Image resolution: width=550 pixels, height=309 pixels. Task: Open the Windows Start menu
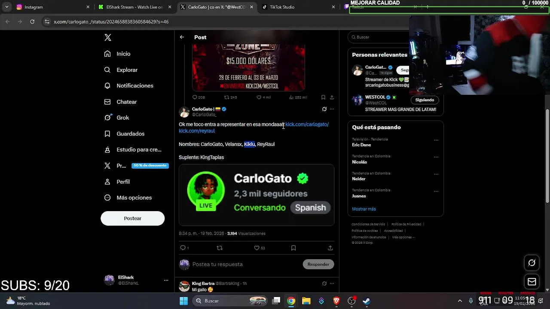(183, 301)
